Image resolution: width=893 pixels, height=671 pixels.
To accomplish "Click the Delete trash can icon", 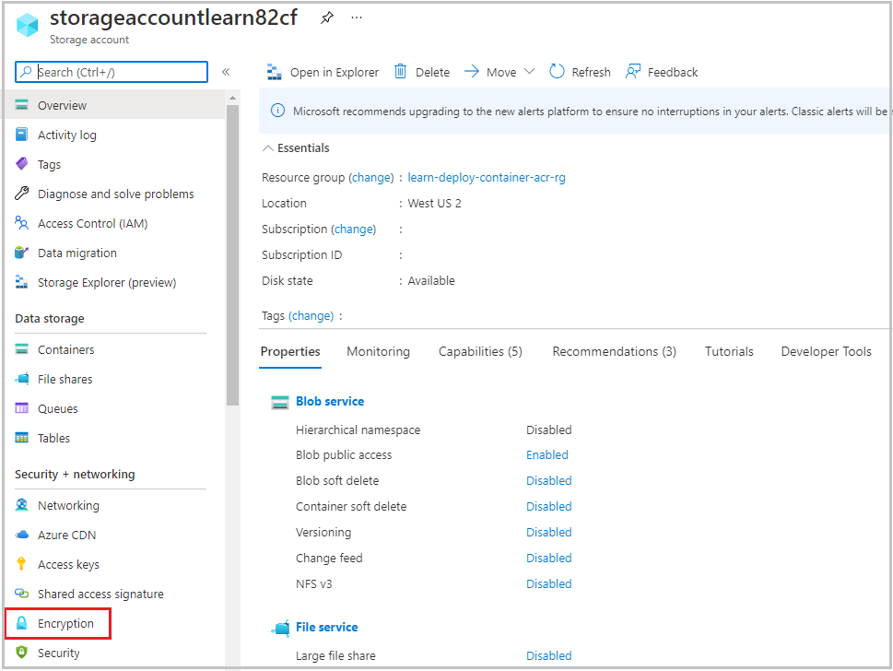I will (400, 72).
